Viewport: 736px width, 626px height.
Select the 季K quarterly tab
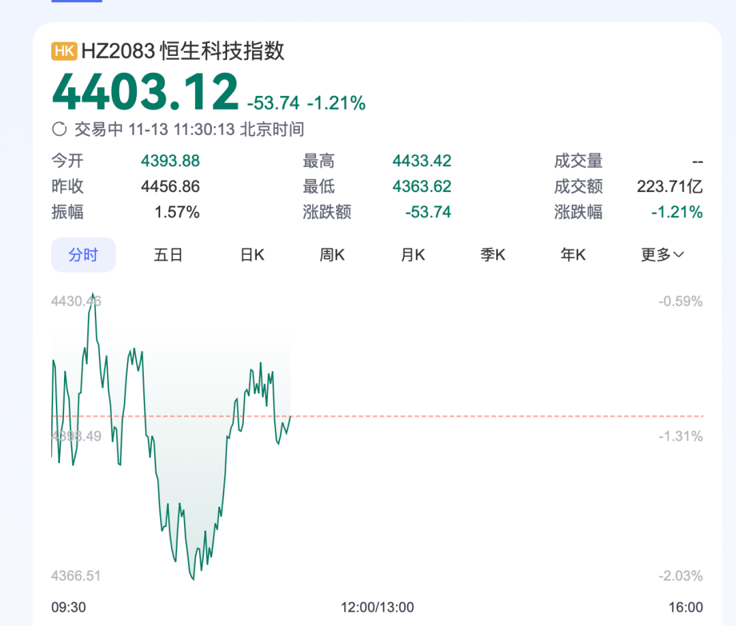493,255
